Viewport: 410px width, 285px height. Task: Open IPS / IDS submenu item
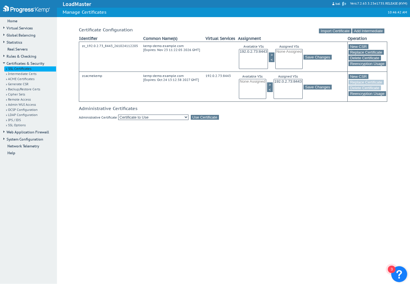pos(14,120)
